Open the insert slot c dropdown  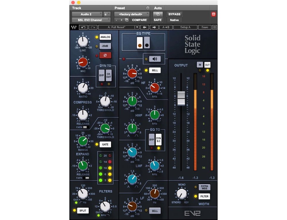click(107, 14)
